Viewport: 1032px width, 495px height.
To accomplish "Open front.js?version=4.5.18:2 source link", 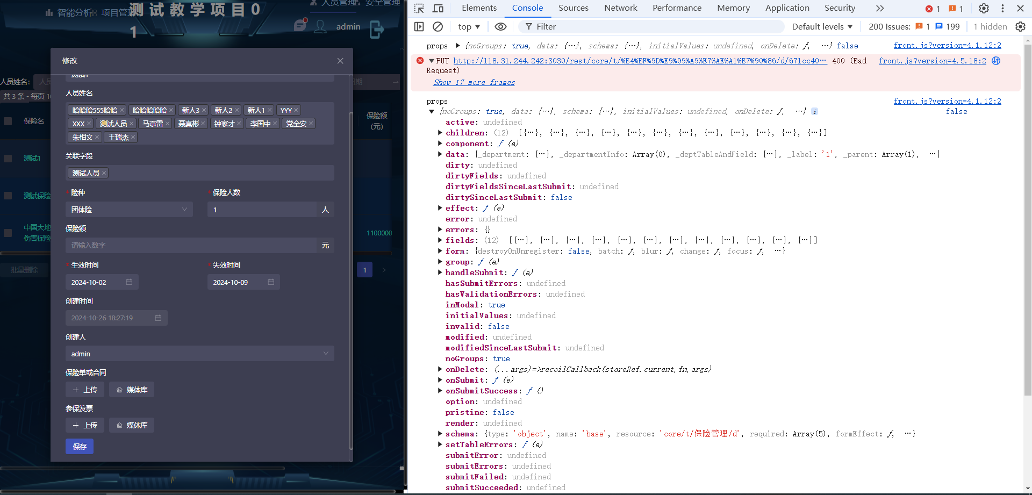I will tap(933, 61).
